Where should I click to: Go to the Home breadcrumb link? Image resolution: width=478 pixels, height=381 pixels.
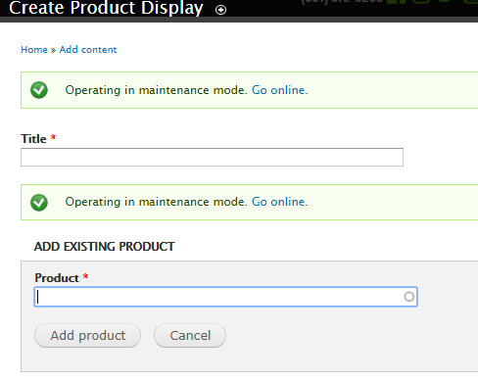coord(34,50)
